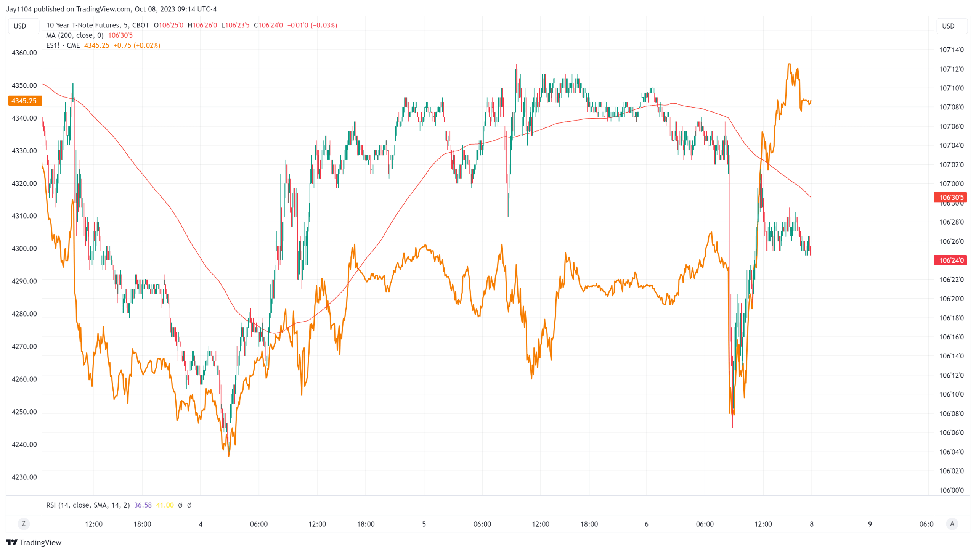976x553 pixels.
Task: Click the ES1! value 4345.25 in legend
Action: (x=96, y=45)
